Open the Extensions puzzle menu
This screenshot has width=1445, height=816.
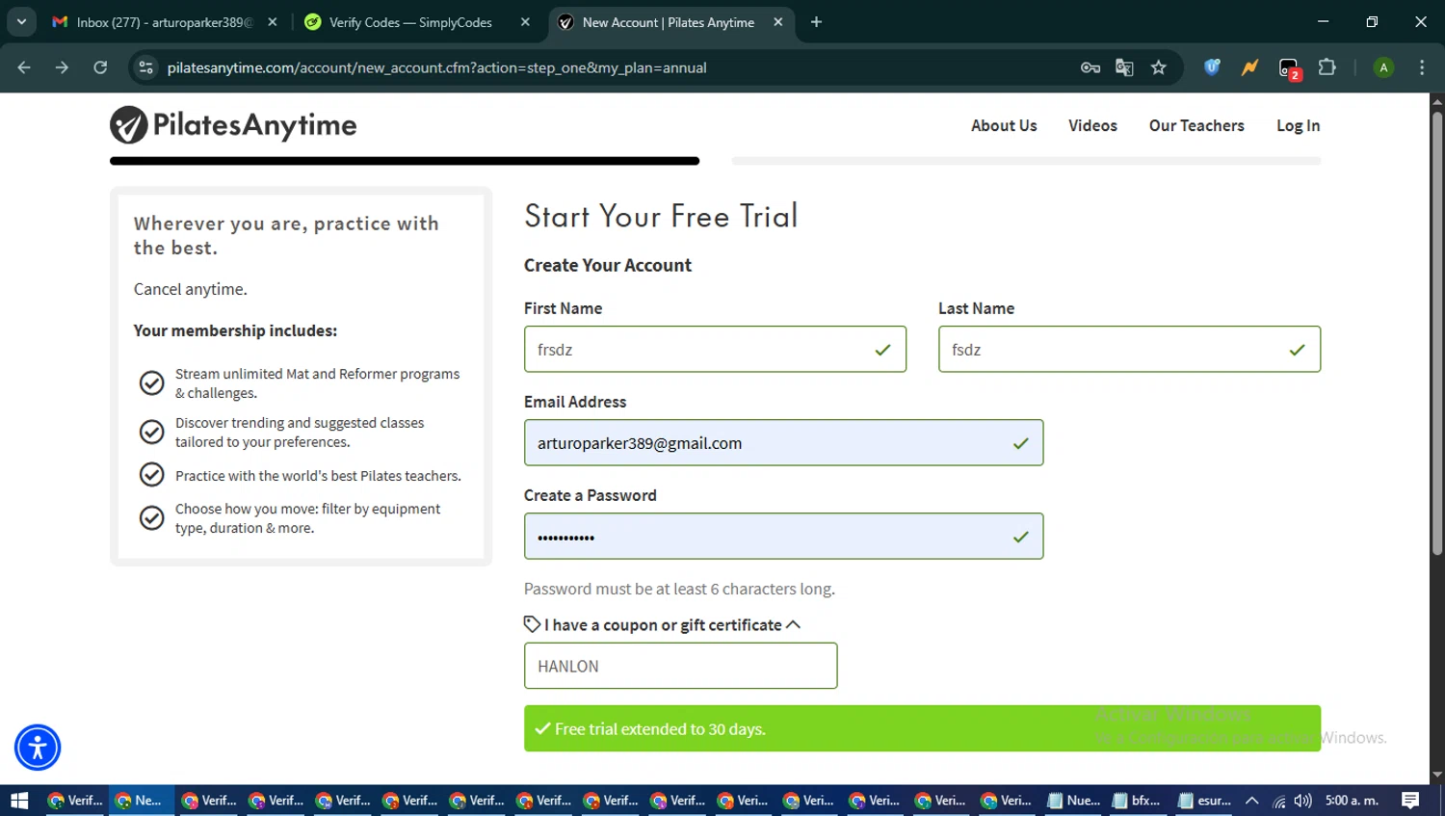tap(1327, 67)
